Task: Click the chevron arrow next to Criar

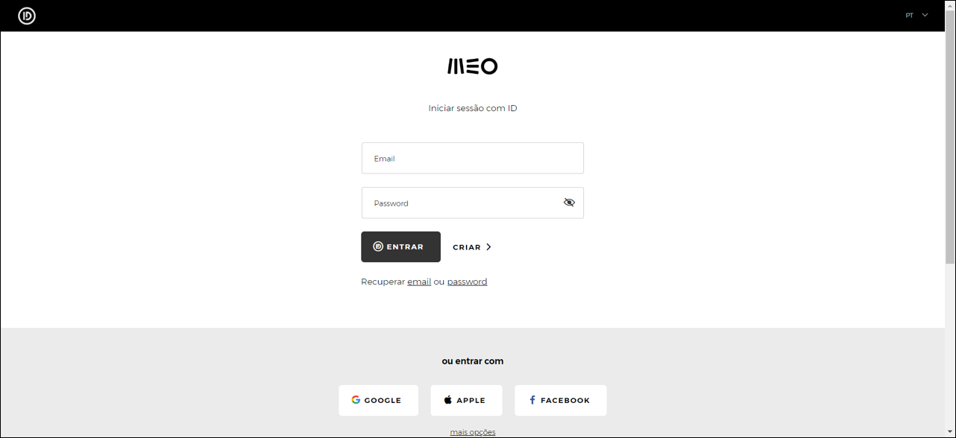Action: pyautogui.click(x=489, y=246)
